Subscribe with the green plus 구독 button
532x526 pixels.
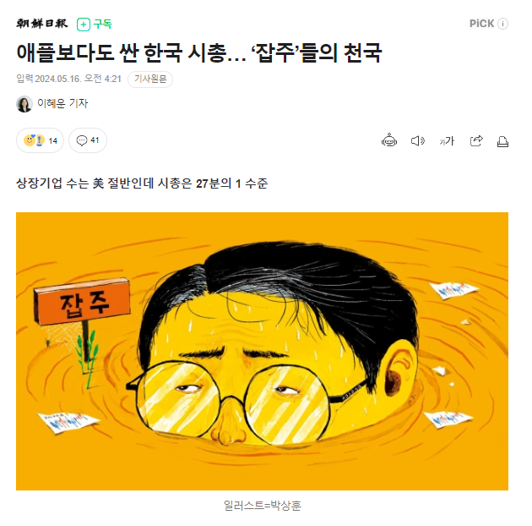click(x=95, y=25)
